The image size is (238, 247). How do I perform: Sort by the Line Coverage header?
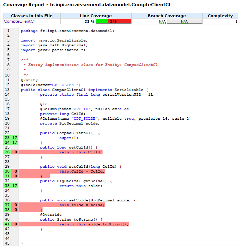[x=96, y=16]
